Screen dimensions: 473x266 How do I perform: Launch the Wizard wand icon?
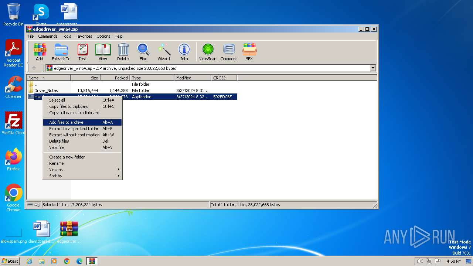coord(164,52)
